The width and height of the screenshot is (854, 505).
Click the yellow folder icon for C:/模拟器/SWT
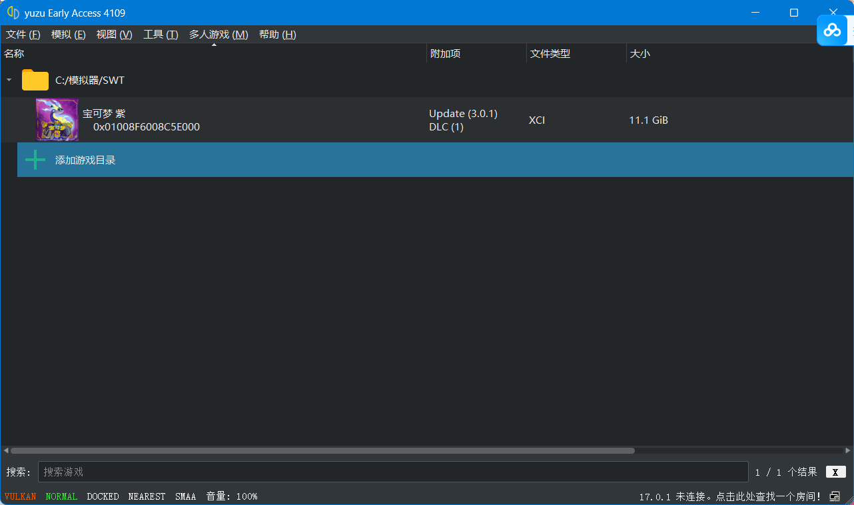(x=35, y=80)
